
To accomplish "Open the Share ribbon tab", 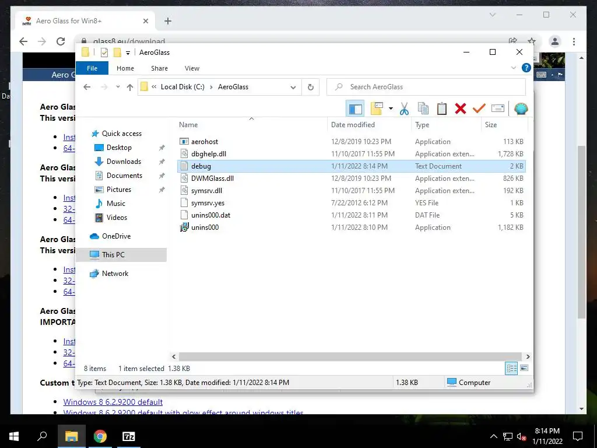I will tap(159, 68).
